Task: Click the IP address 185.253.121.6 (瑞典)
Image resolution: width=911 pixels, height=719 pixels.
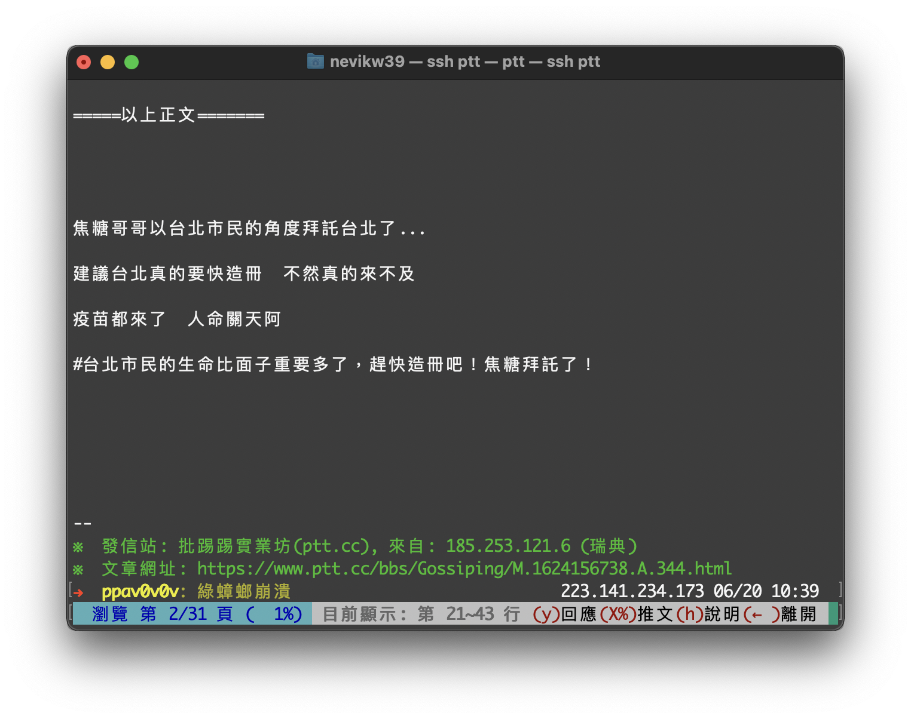Action: (542, 546)
